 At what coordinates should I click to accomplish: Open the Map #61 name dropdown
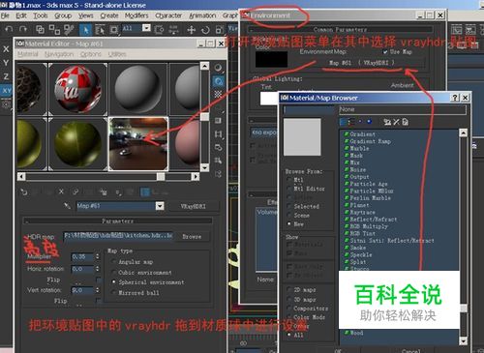coord(160,206)
